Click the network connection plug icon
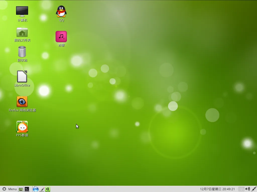257x192 pixels. (253, 189)
